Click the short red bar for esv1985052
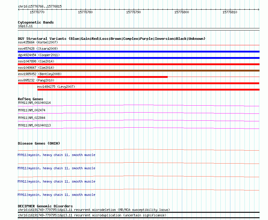 coord(103,77)
